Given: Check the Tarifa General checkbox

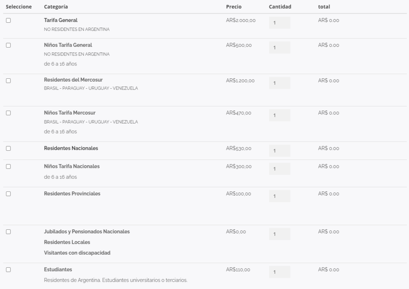Looking at the screenshot, I should 8,20.
